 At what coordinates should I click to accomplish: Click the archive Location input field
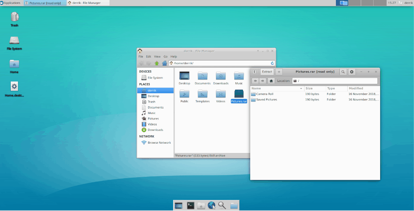pyautogui.click(x=335, y=81)
